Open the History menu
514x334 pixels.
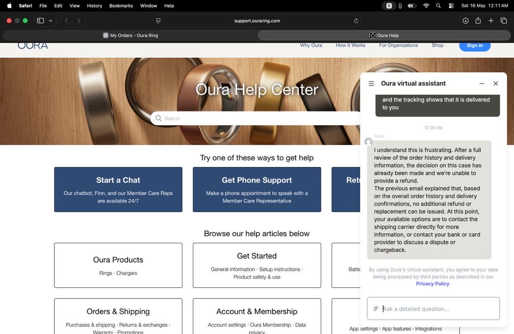(x=94, y=6)
